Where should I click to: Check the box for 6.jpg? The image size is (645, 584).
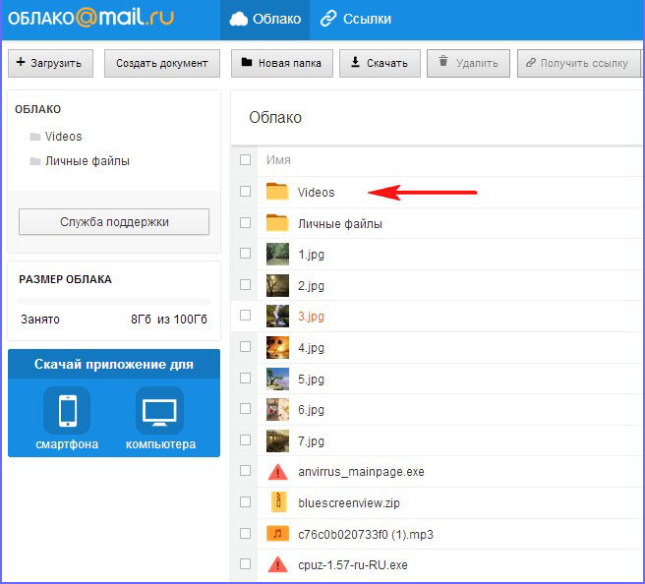245,409
